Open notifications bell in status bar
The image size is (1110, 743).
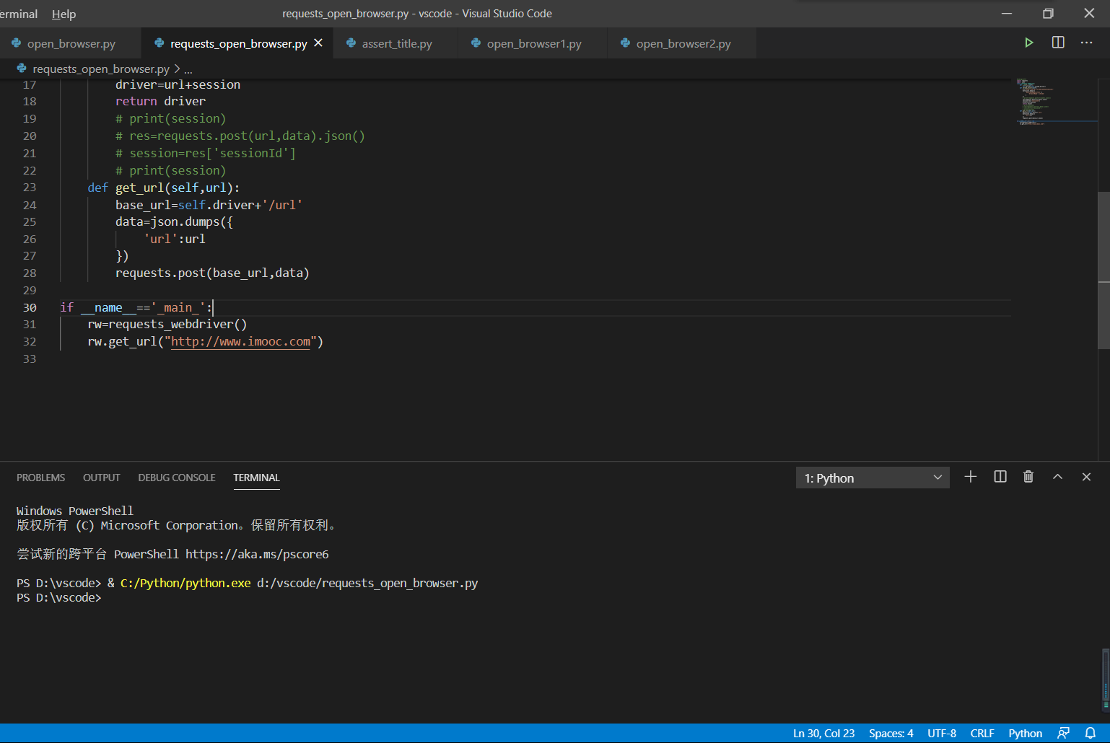[x=1091, y=733]
